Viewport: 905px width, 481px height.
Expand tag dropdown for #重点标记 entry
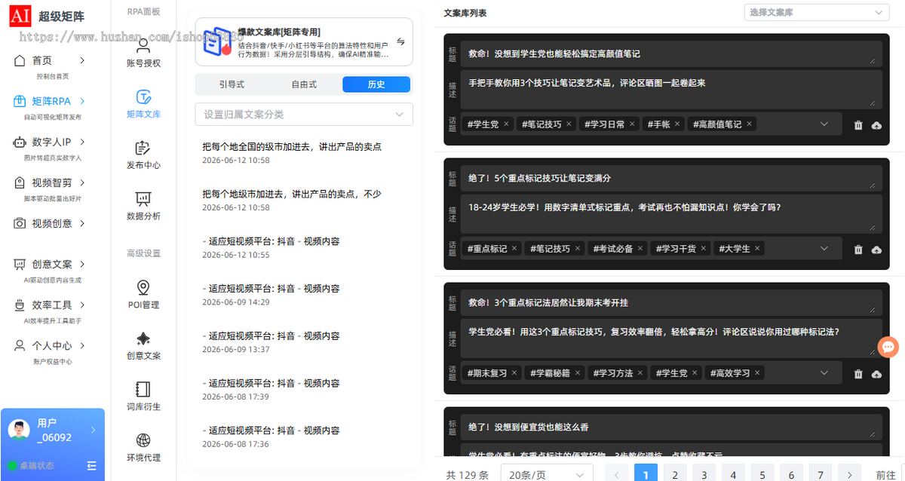(x=824, y=248)
